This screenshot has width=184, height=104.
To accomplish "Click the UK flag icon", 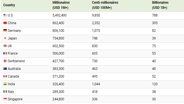I will pos(5,46).
